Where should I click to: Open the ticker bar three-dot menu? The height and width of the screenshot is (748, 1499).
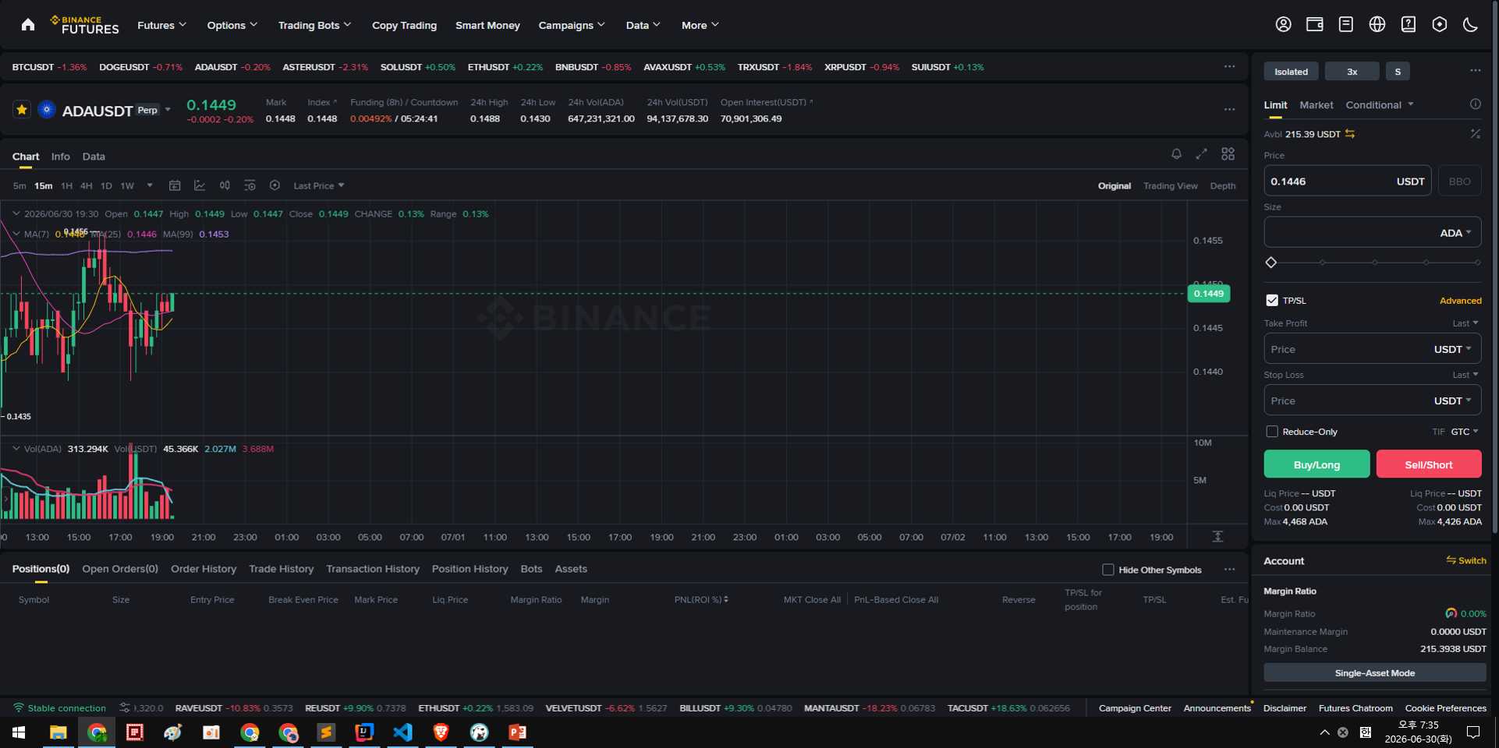coord(1229,67)
